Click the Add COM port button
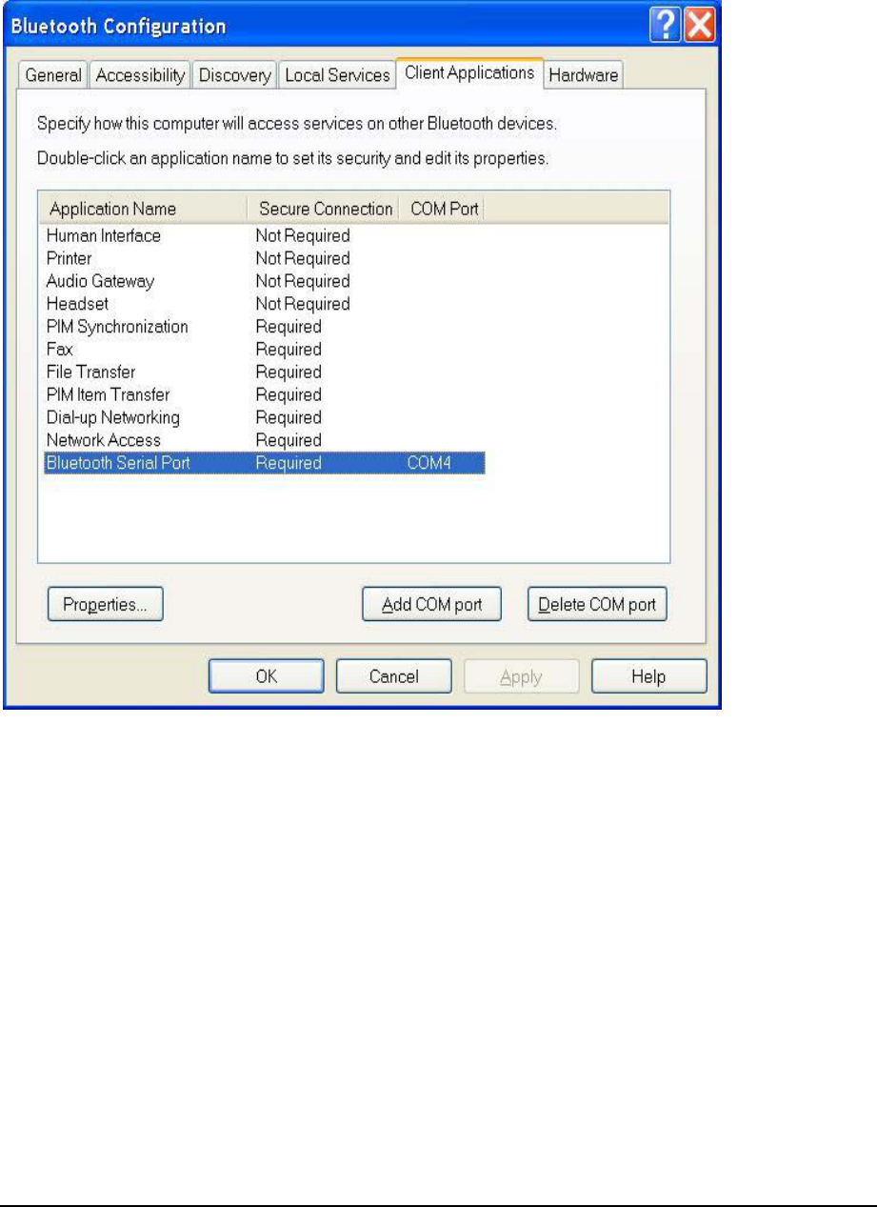This screenshot has height=1207, width=877. point(431,604)
